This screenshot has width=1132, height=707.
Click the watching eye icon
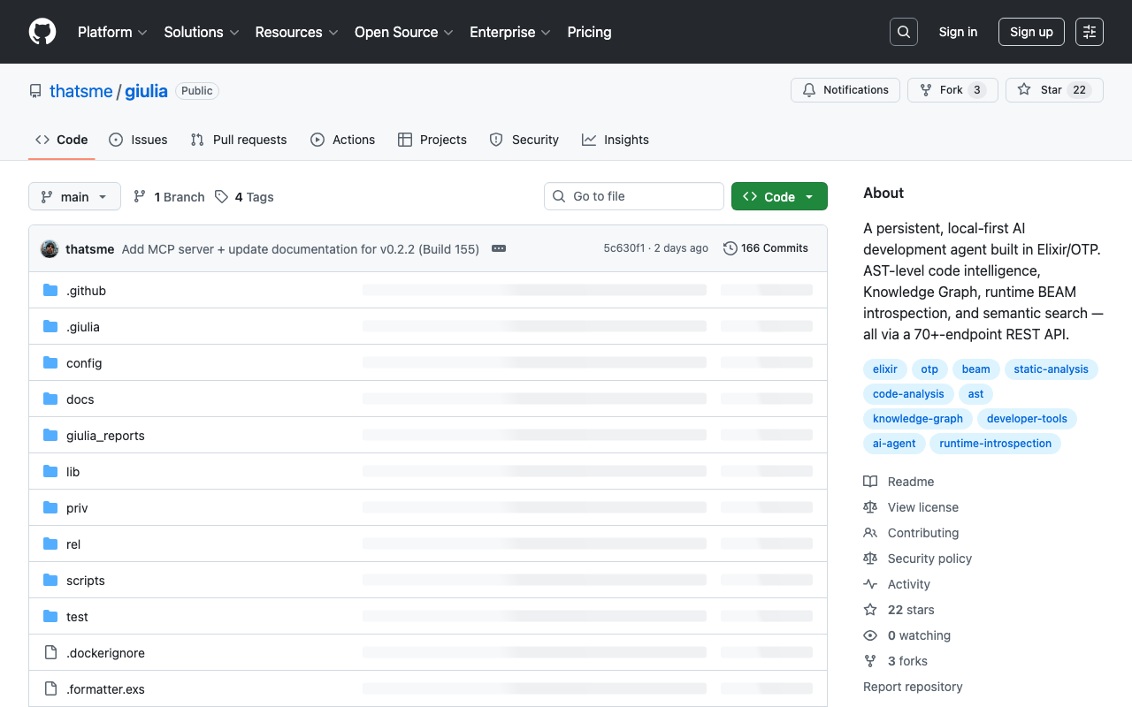[870, 635]
